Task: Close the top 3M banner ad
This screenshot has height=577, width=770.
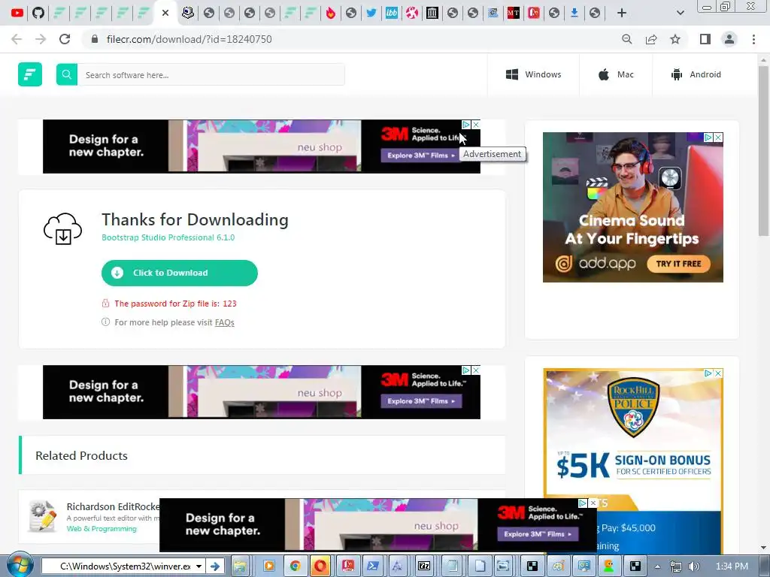Action: pyautogui.click(x=476, y=125)
